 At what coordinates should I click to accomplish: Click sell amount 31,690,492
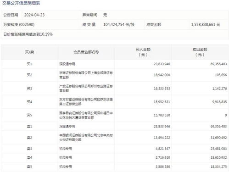(x=218, y=138)
